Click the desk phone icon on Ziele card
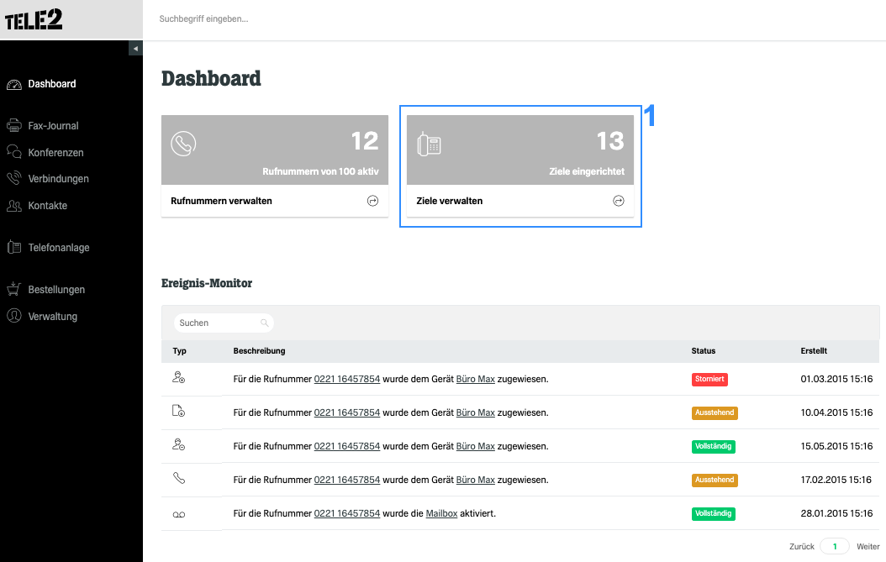Viewport: 886px width, 562px height. tap(429, 144)
